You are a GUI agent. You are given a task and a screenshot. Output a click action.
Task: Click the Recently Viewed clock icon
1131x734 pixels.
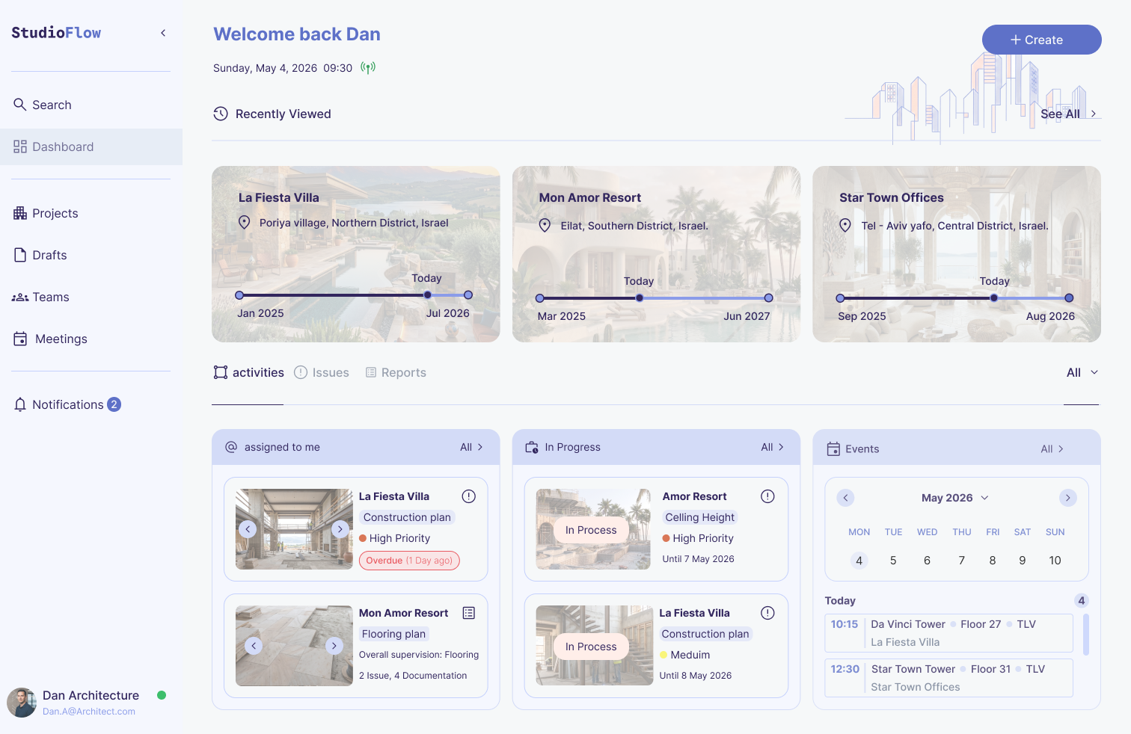click(x=221, y=114)
